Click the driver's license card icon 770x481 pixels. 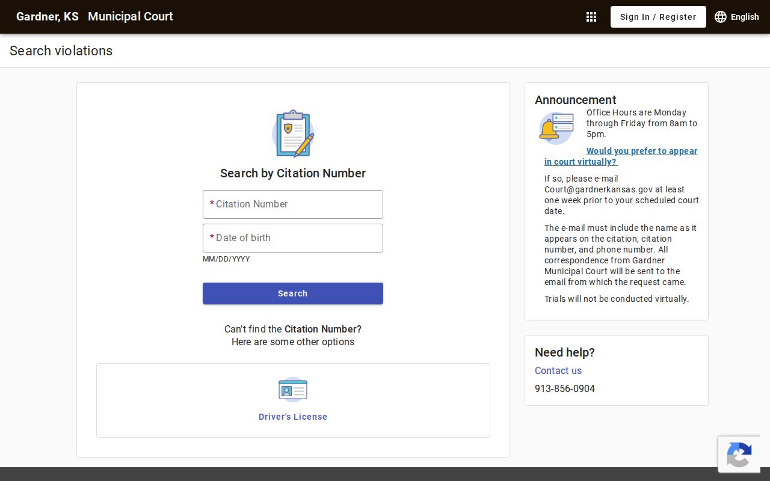[x=293, y=390]
